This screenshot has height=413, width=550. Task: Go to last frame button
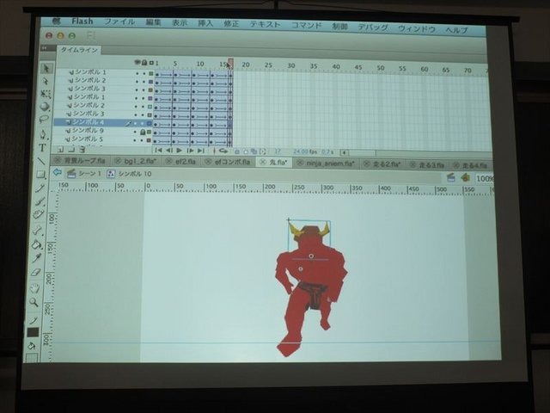click(201, 151)
